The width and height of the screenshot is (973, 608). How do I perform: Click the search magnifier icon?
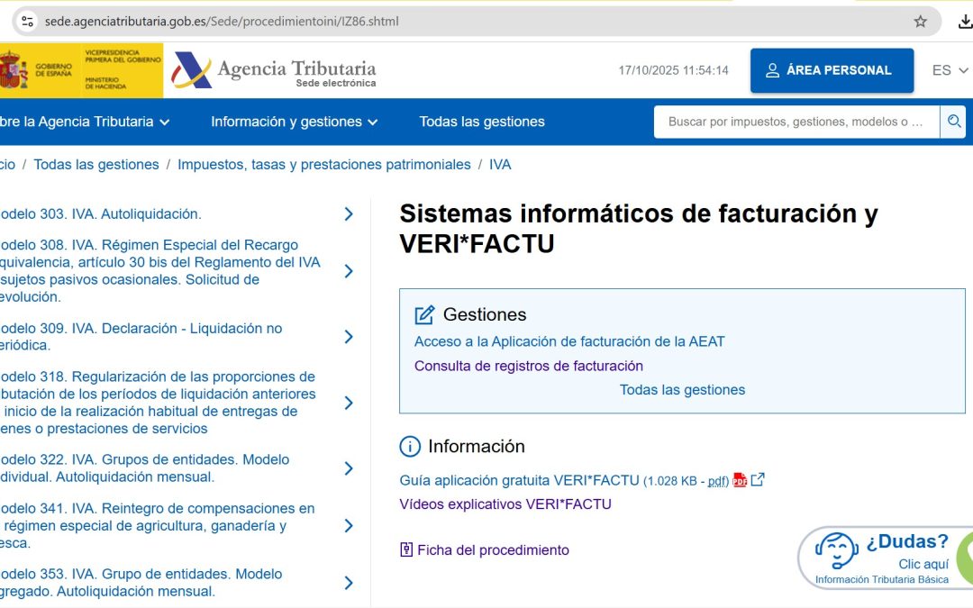click(x=952, y=122)
